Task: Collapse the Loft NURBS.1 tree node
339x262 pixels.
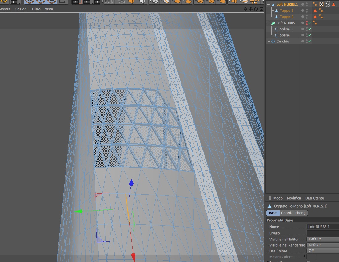Action: coord(268,4)
